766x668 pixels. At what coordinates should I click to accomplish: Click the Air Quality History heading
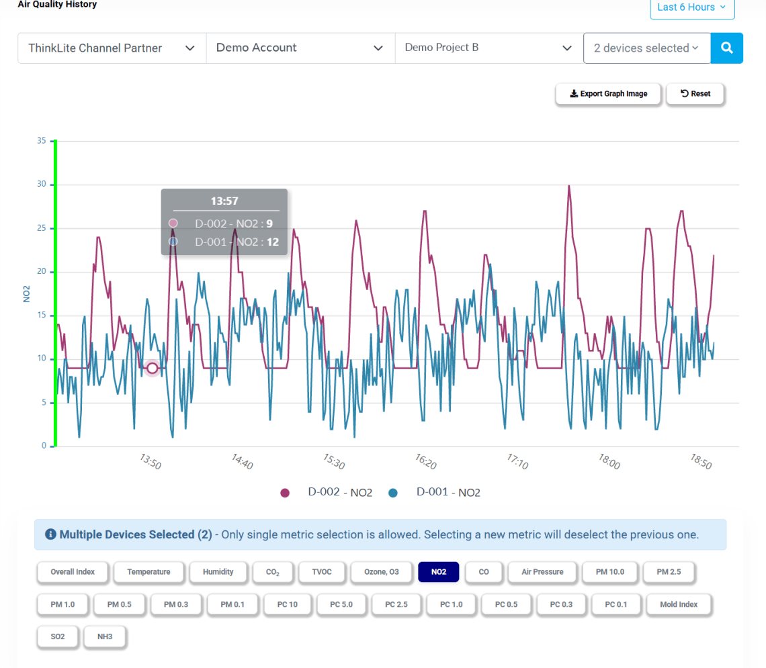pyautogui.click(x=57, y=5)
